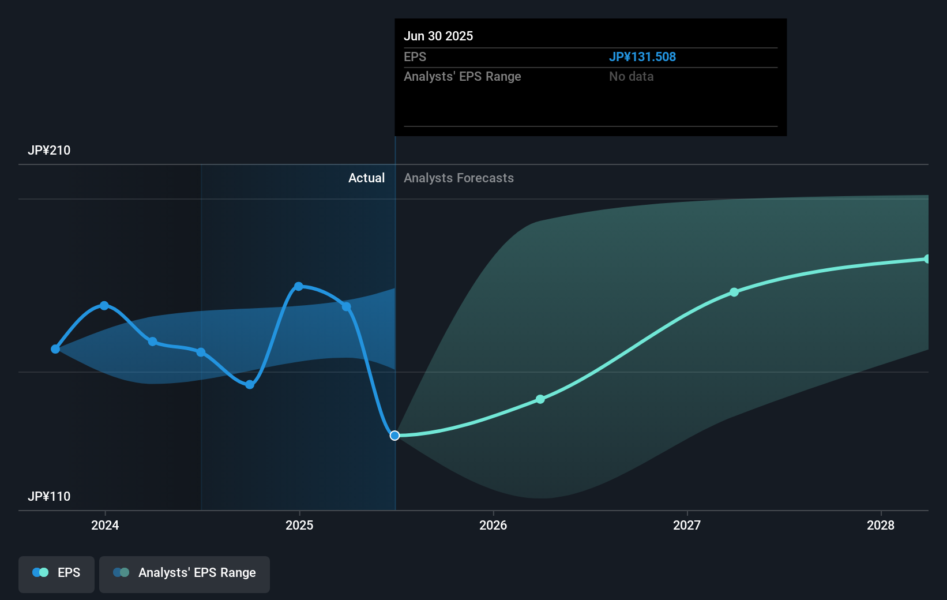
Task: Select the forecast point after 2026
Action: (540, 399)
